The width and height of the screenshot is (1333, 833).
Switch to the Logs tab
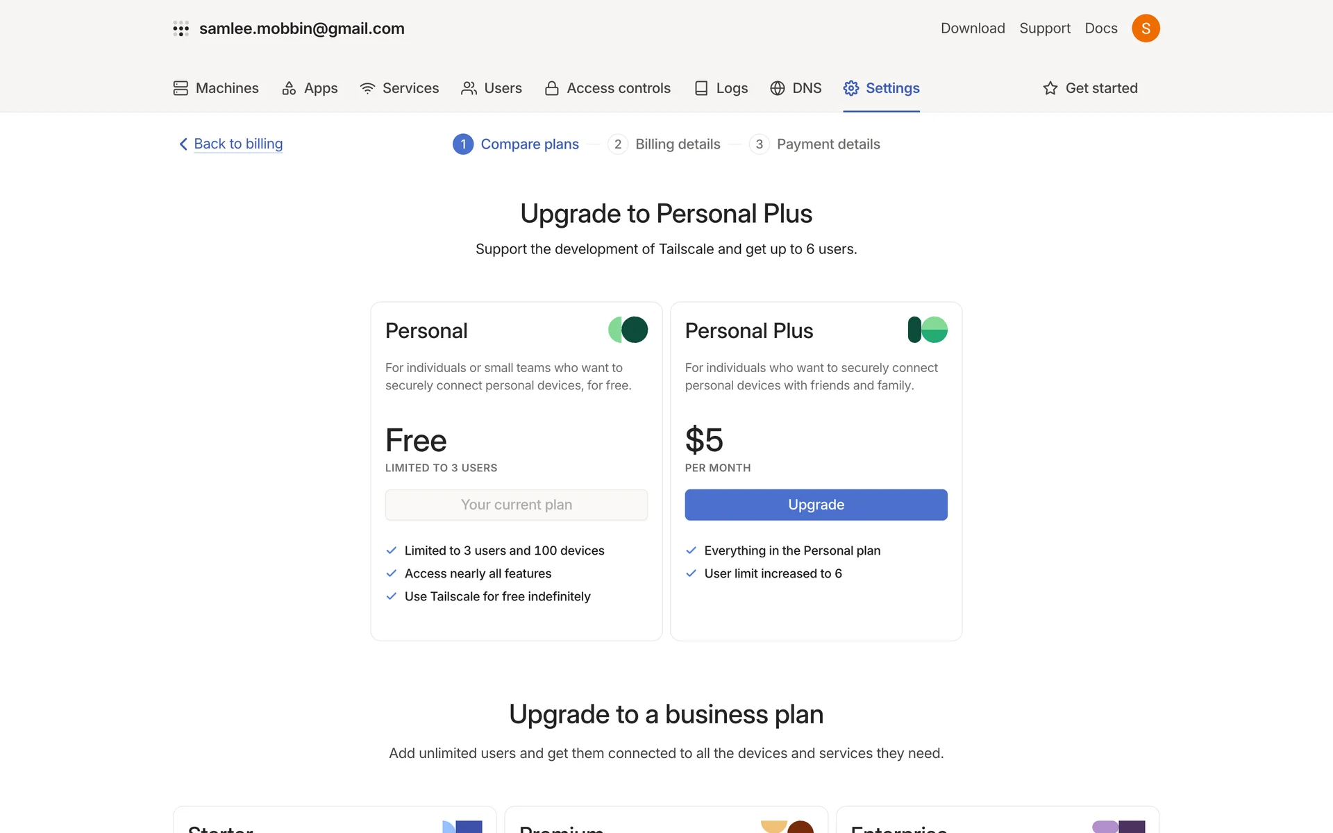click(x=721, y=88)
